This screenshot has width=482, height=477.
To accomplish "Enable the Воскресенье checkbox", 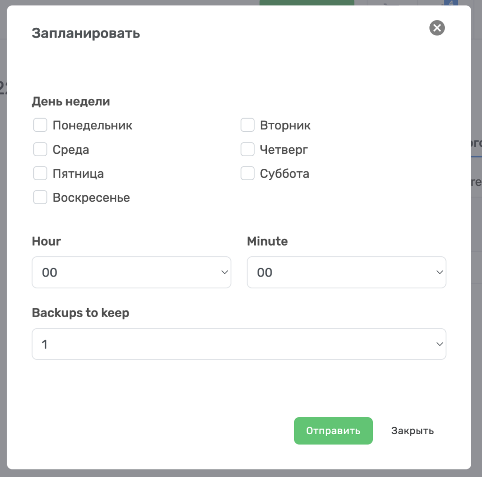I will pos(40,197).
